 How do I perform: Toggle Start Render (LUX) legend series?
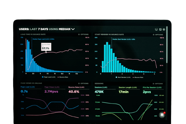pos(122,77)
